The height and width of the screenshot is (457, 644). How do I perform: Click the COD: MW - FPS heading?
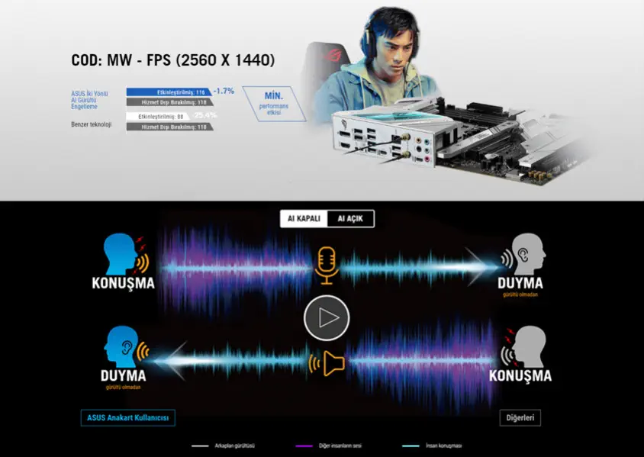pos(172,60)
